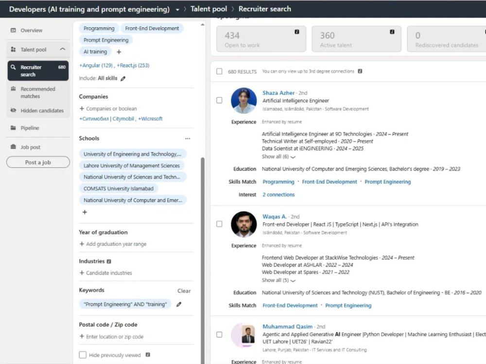Select Muhammad Qasim candidate checkbox

click(219, 334)
